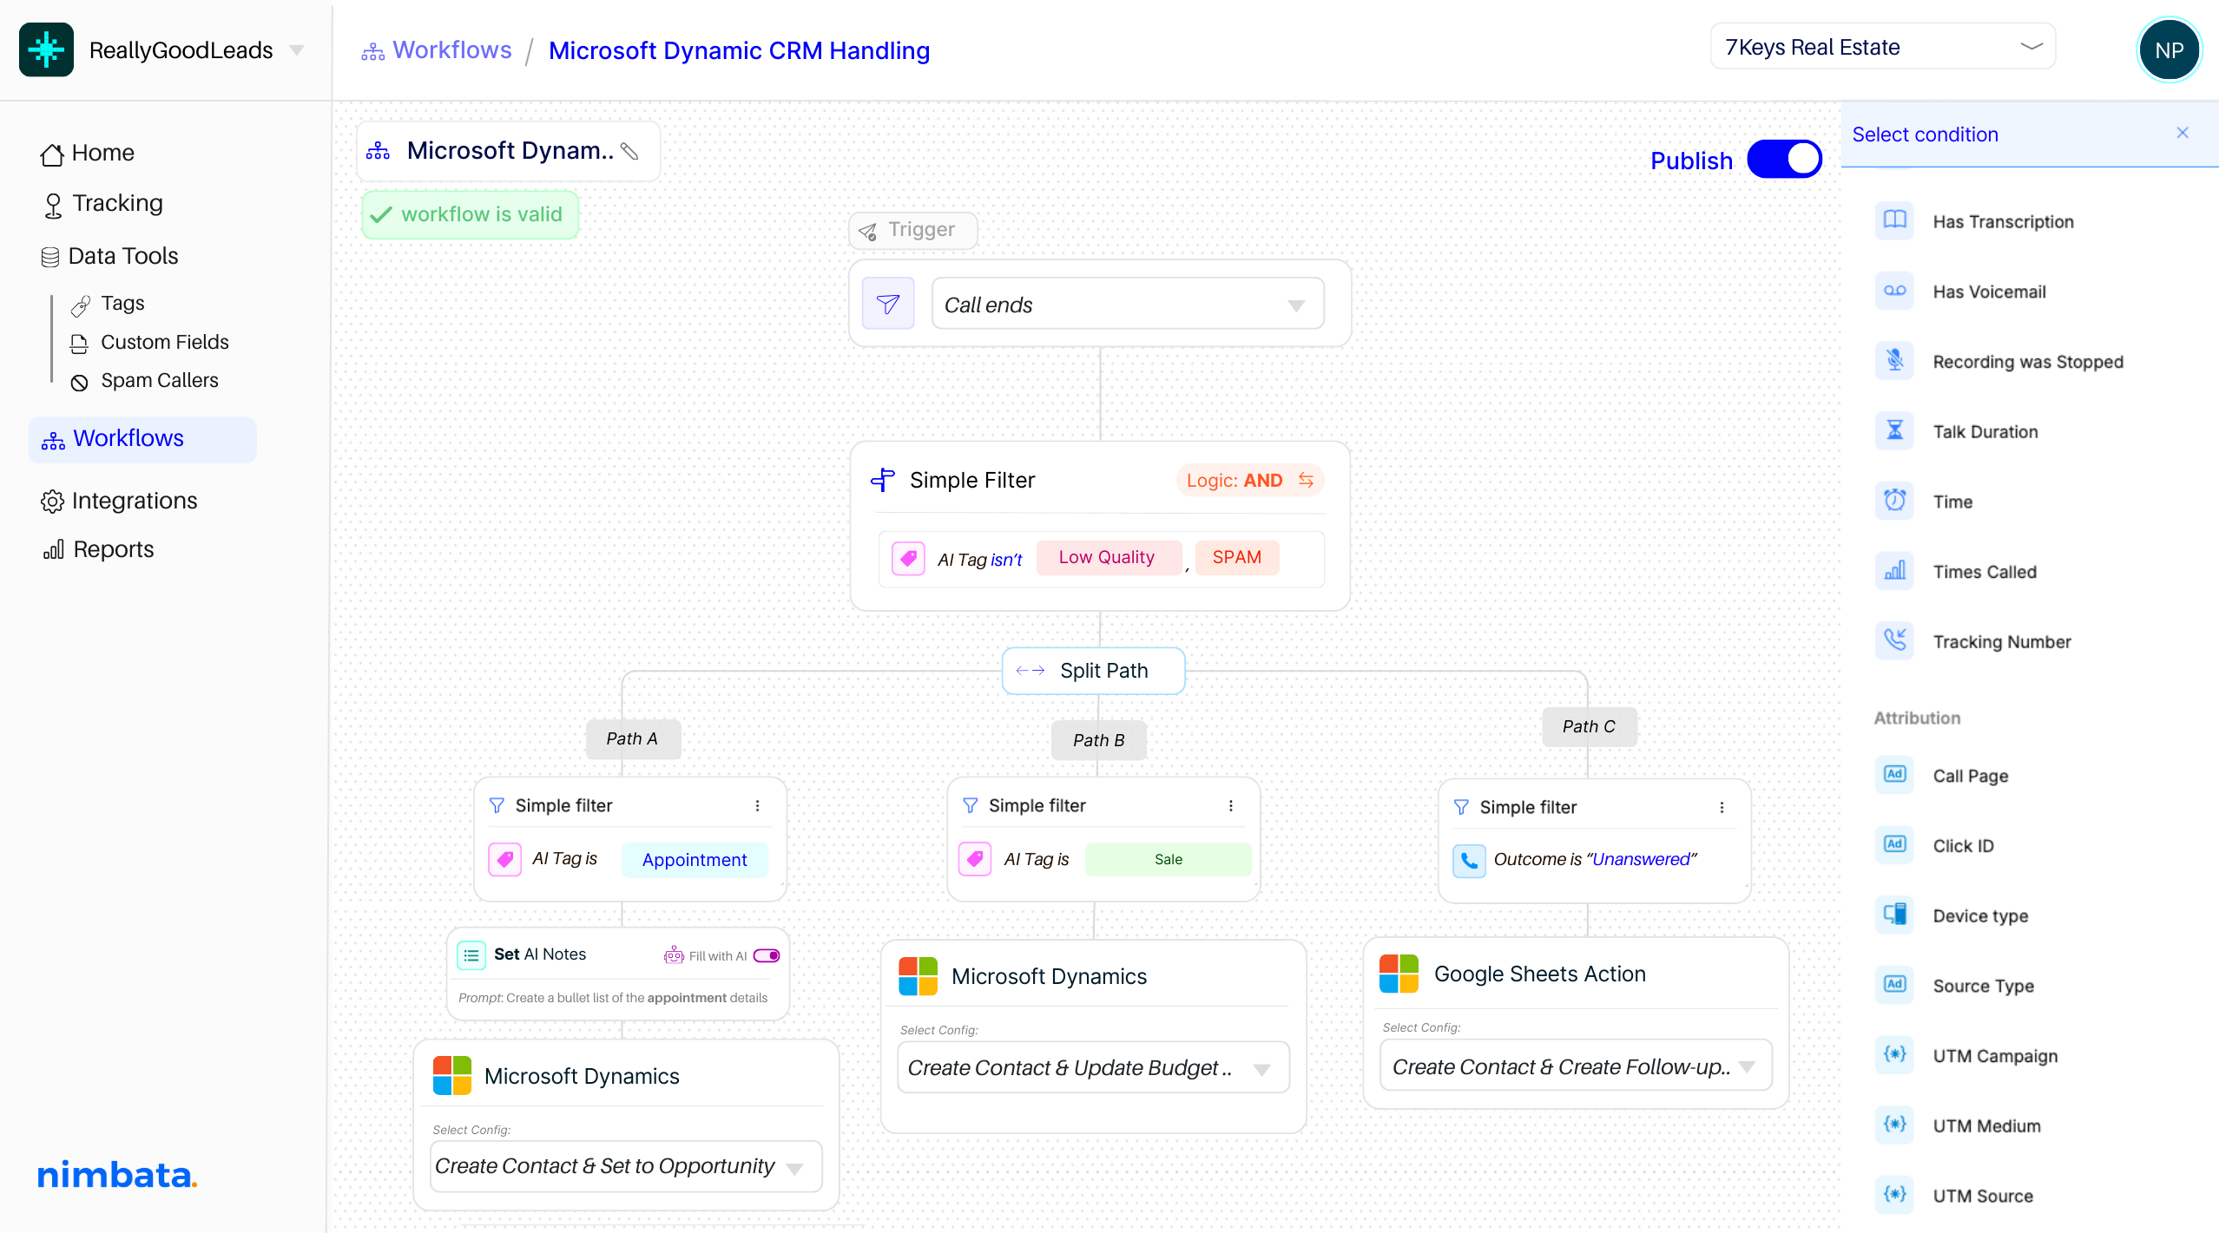
Task: Click the Talk Duration hourglass icon
Action: (1894, 431)
